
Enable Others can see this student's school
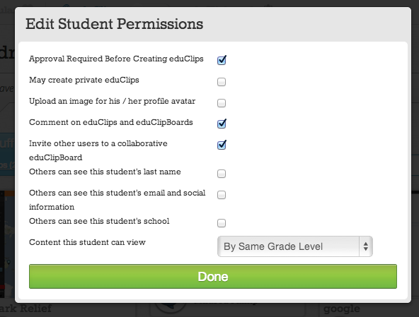tap(222, 223)
